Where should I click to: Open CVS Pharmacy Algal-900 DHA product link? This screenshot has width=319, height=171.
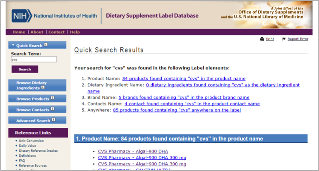tap(133, 151)
